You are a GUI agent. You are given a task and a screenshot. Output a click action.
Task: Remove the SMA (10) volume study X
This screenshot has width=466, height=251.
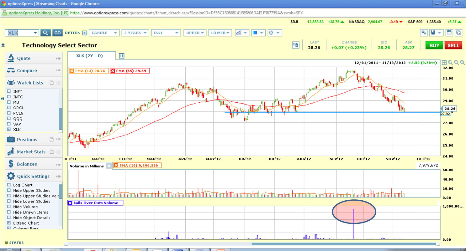[116, 166]
